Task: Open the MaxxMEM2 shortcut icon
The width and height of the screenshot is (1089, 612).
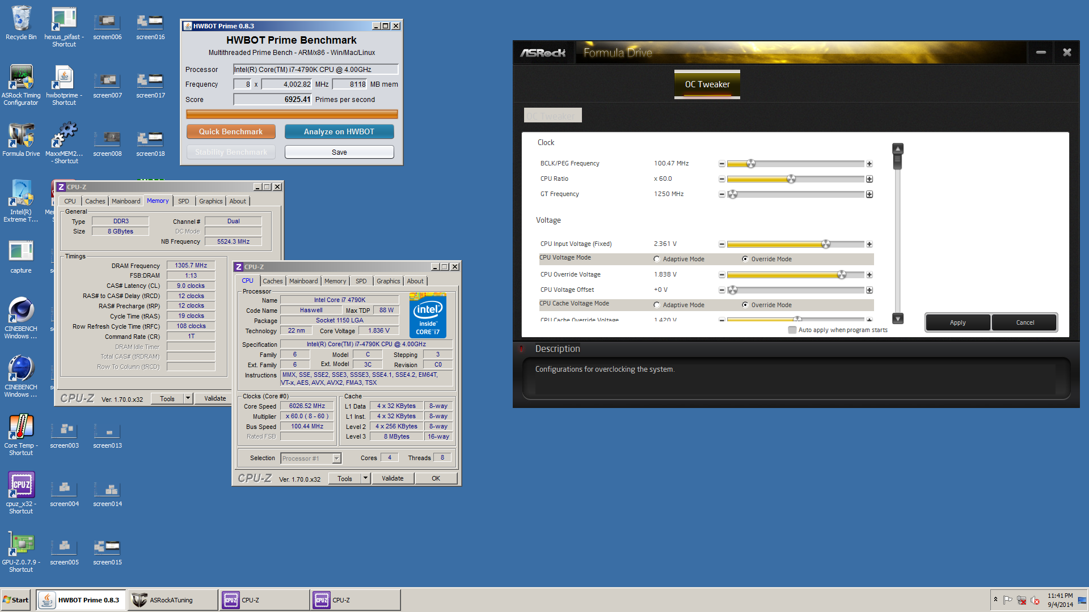Action: [x=64, y=143]
